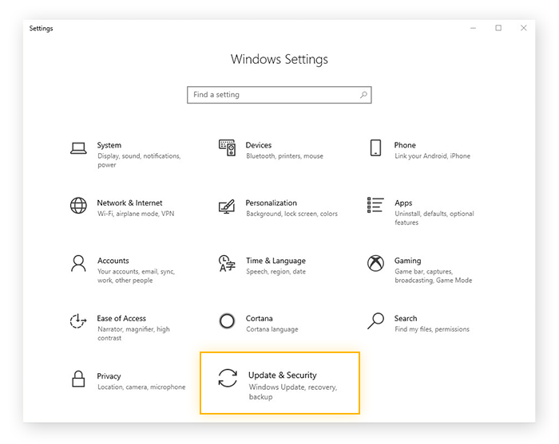
Task: Click the Time & Language icon
Action: pos(227,263)
